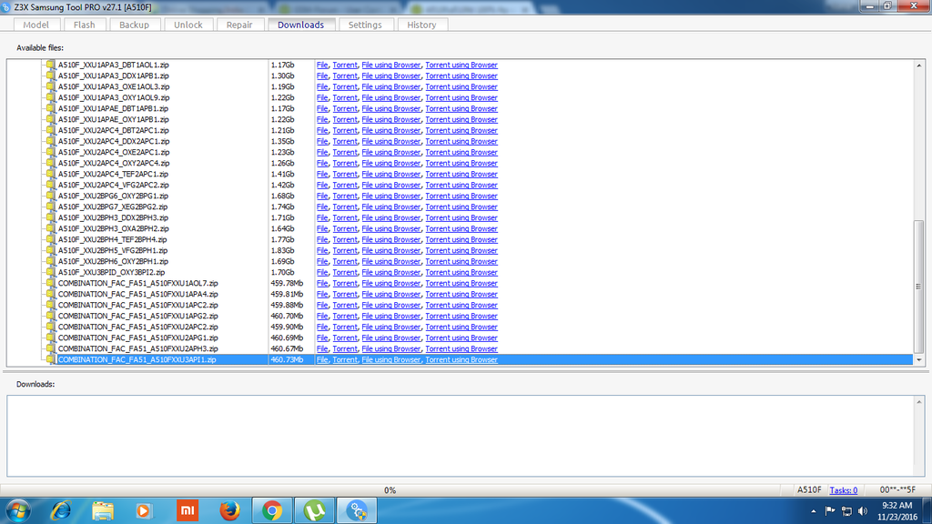Click zip icon for A510F_XXU1APAE_DBT1APB1.zip
The height and width of the screenshot is (524, 932).
(51, 109)
